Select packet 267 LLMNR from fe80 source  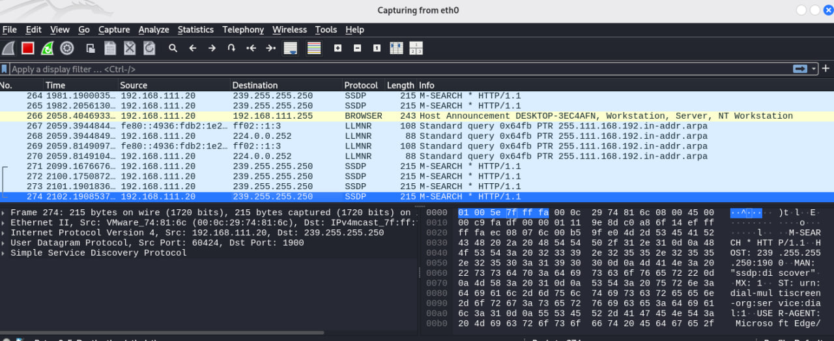417,126
